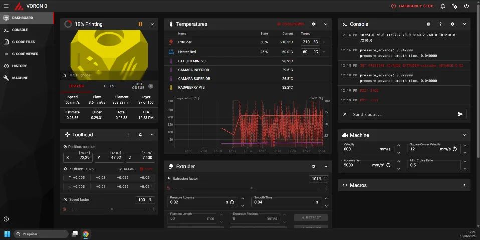Clear the console with the trash icon
The width and height of the screenshot is (480, 240).
pos(428,24)
